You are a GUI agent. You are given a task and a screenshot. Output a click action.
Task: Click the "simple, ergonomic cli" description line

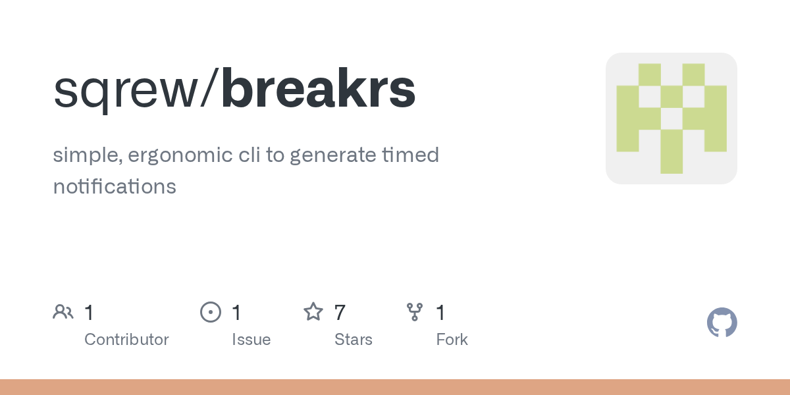[x=246, y=155]
